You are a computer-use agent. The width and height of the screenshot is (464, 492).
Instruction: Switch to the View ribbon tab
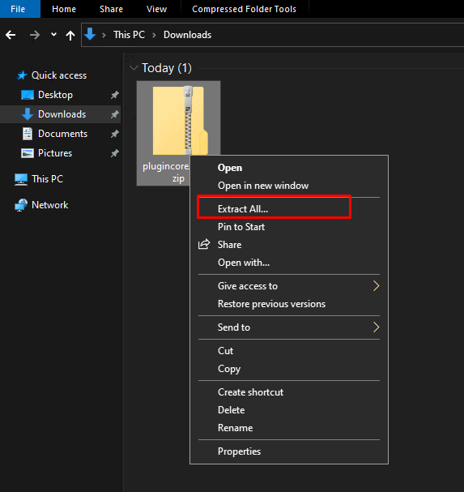click(156, 9)
